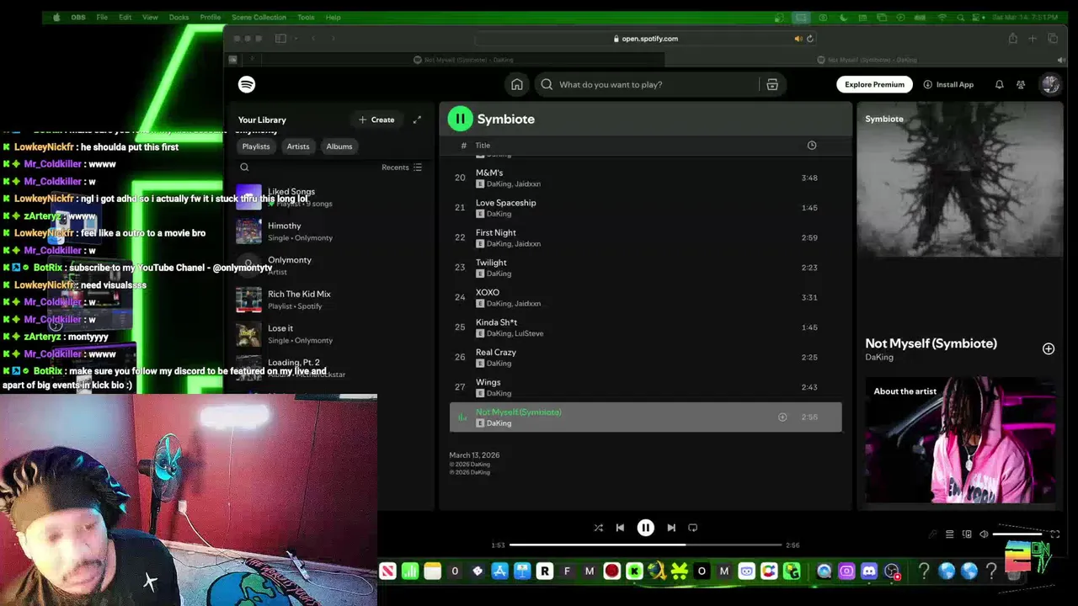Screen dimensions: 1078x606
Task: Filter library by Playlists
Action: (256, 146)
